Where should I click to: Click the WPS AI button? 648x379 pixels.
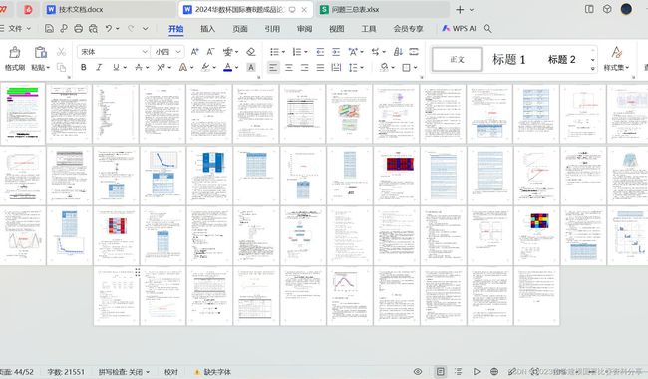click(x=459, y=29)
